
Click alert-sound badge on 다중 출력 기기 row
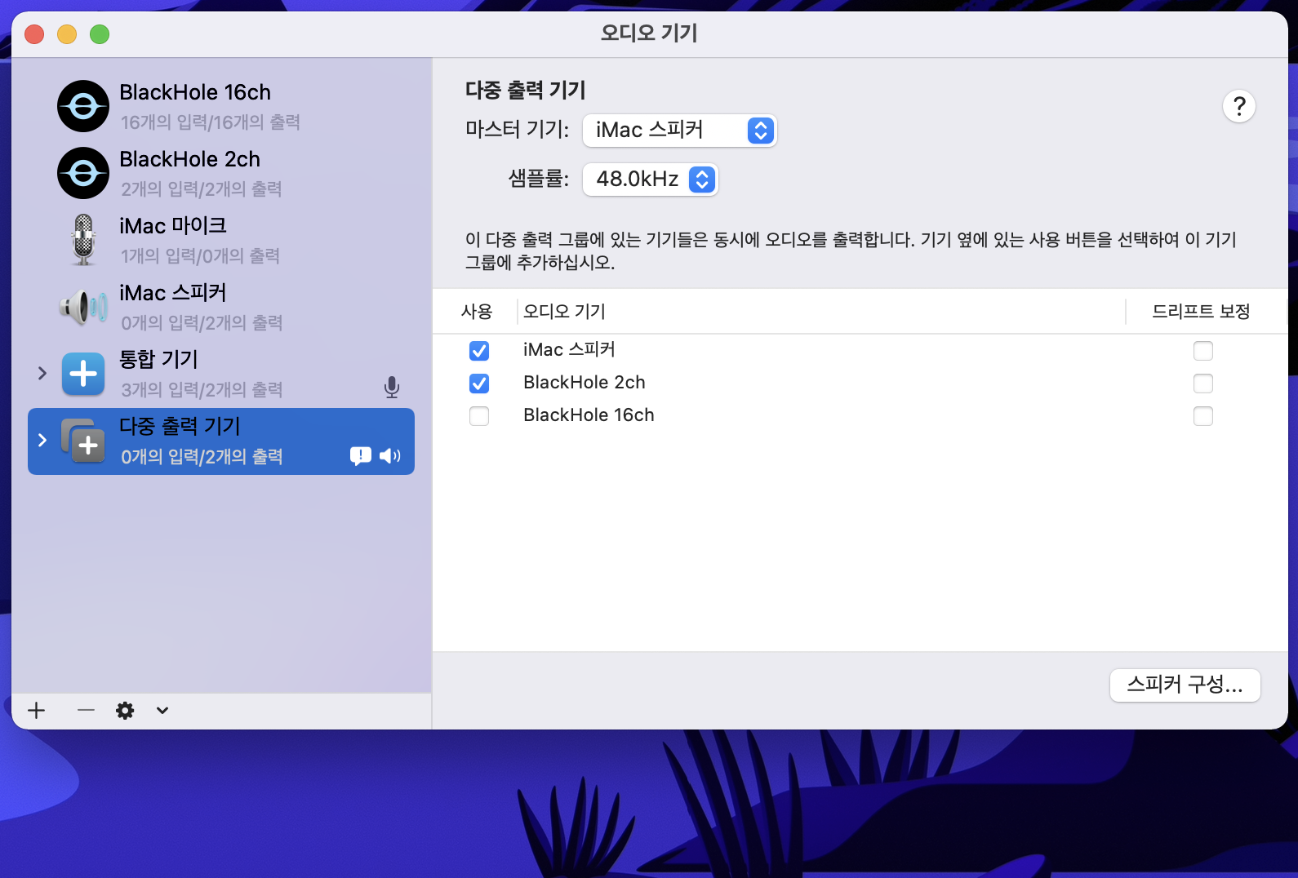point(361,455)
